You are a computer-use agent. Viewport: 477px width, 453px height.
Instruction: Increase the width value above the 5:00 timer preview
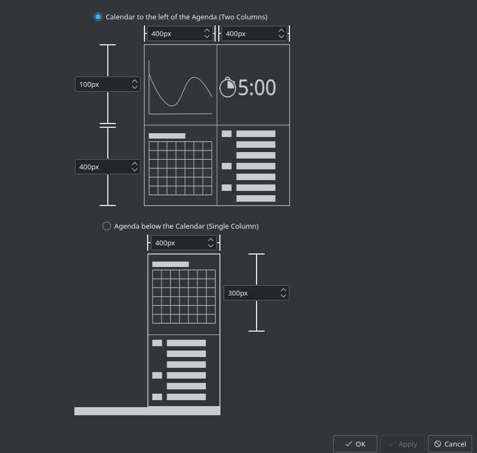[281, 31]
